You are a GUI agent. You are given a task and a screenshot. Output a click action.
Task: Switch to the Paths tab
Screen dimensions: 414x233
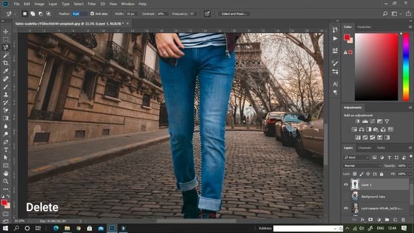(381, 148)
